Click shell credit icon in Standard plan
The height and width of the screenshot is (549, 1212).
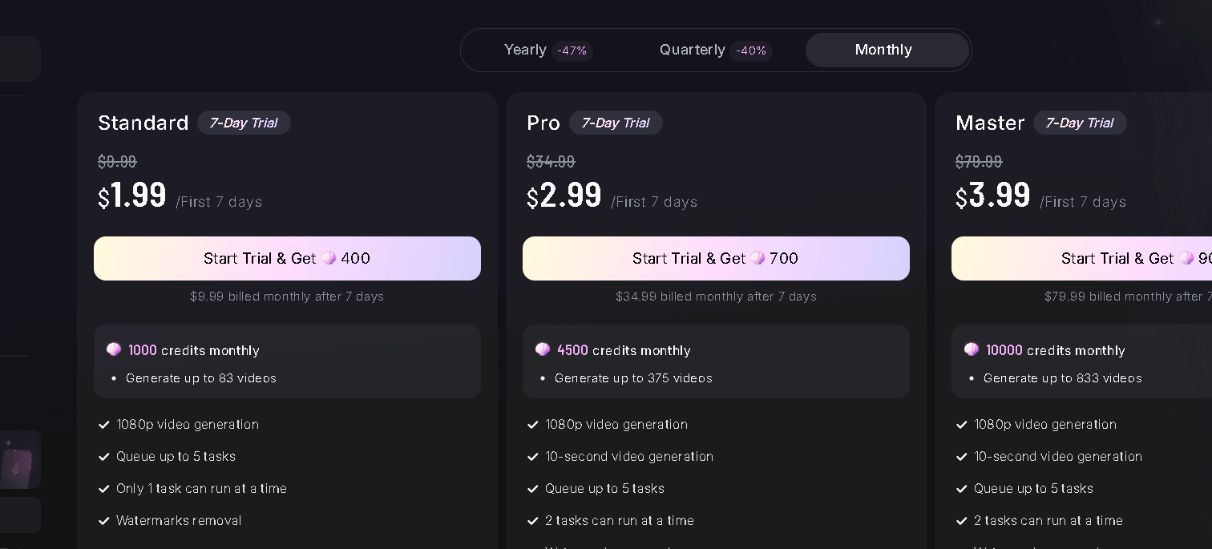click(114, 349)
